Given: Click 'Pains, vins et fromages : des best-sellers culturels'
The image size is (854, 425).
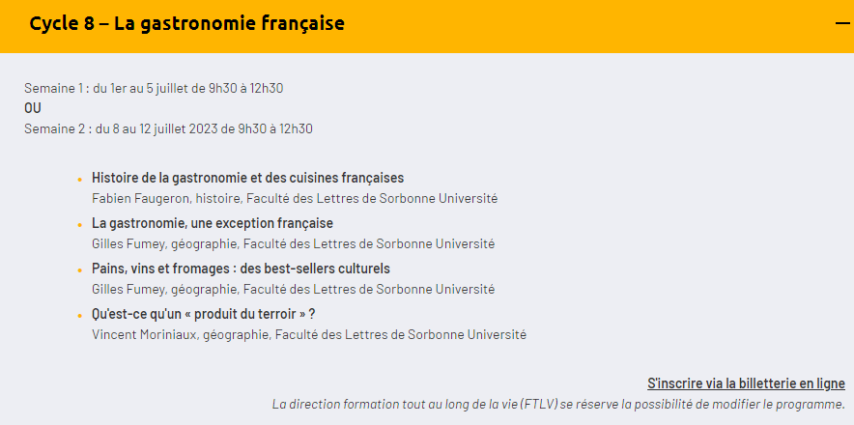Looking at the screenshot, I should [241, 269].
